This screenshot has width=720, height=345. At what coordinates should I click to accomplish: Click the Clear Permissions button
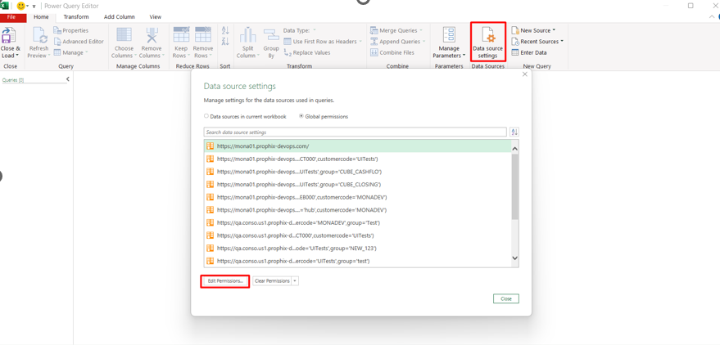pos(272,281)
